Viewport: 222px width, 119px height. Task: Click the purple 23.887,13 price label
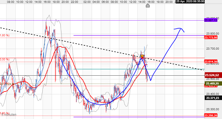(211, 20)
